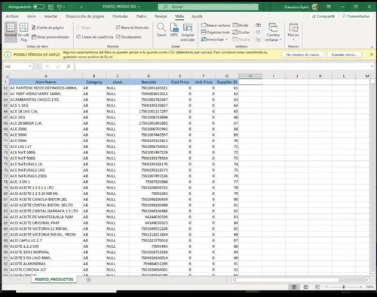
Task: Open the Revisar tab
Action: pyautogui.click(x=161, y=17)
